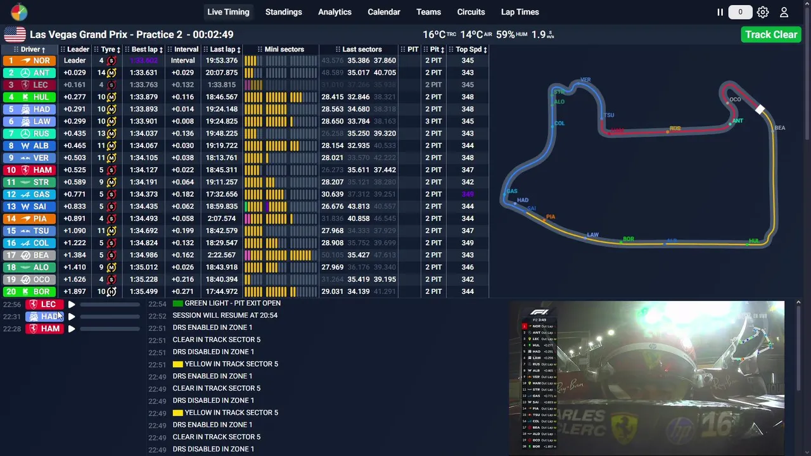Click the LEC radio driver badge

click(x=44, y=305)
